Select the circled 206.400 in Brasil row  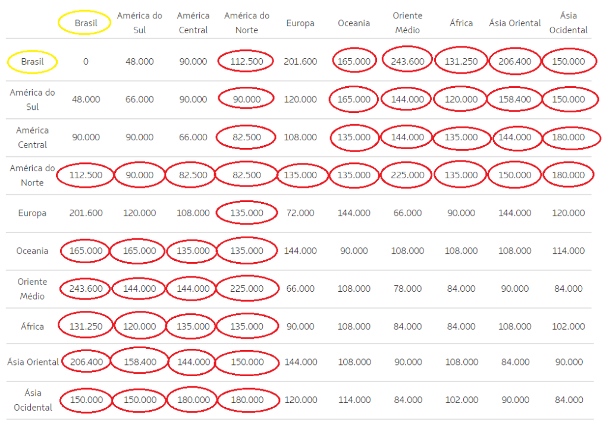[x=514, y=61]
